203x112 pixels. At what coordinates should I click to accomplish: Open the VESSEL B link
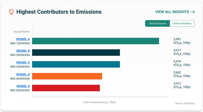pyautogui.click(x=23, y=51)
